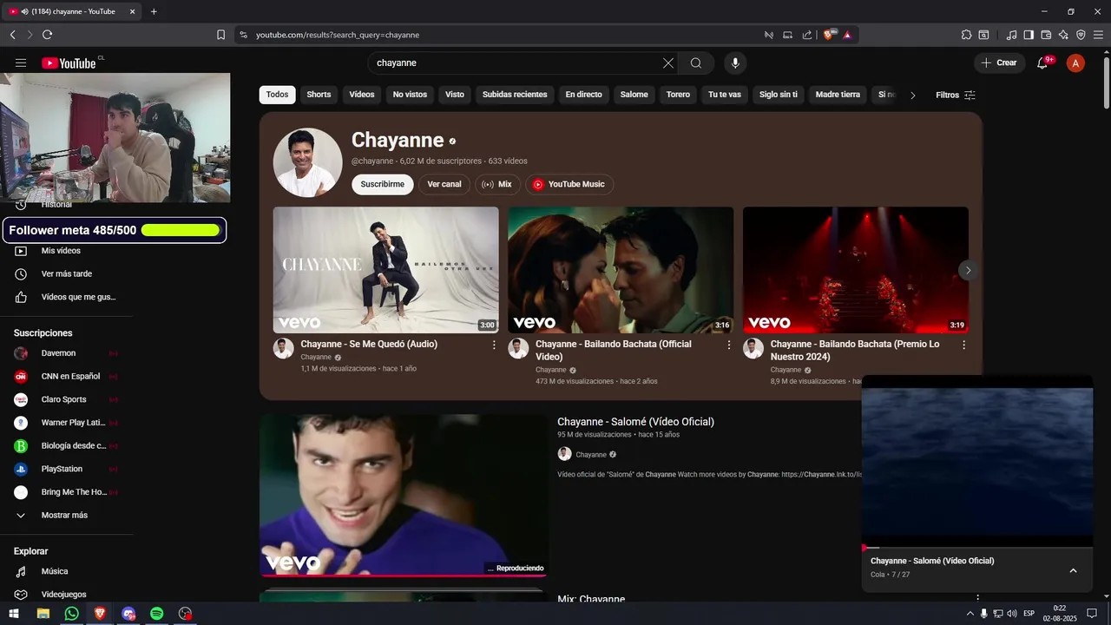Image resolution: width=1111 pixels, height=625 pixels.
Task: Select the Shorts filter chip
Action: [x=319, y=95]
